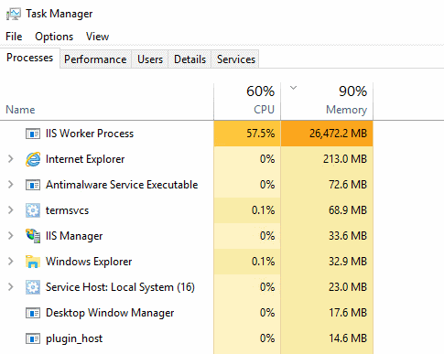Image resolution: width=444 pixels, height=354 pixels.
Task: Click the Memory column header
Action: (327, 101)
